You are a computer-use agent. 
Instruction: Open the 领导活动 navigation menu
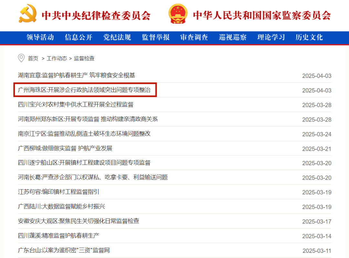(40, 38)
